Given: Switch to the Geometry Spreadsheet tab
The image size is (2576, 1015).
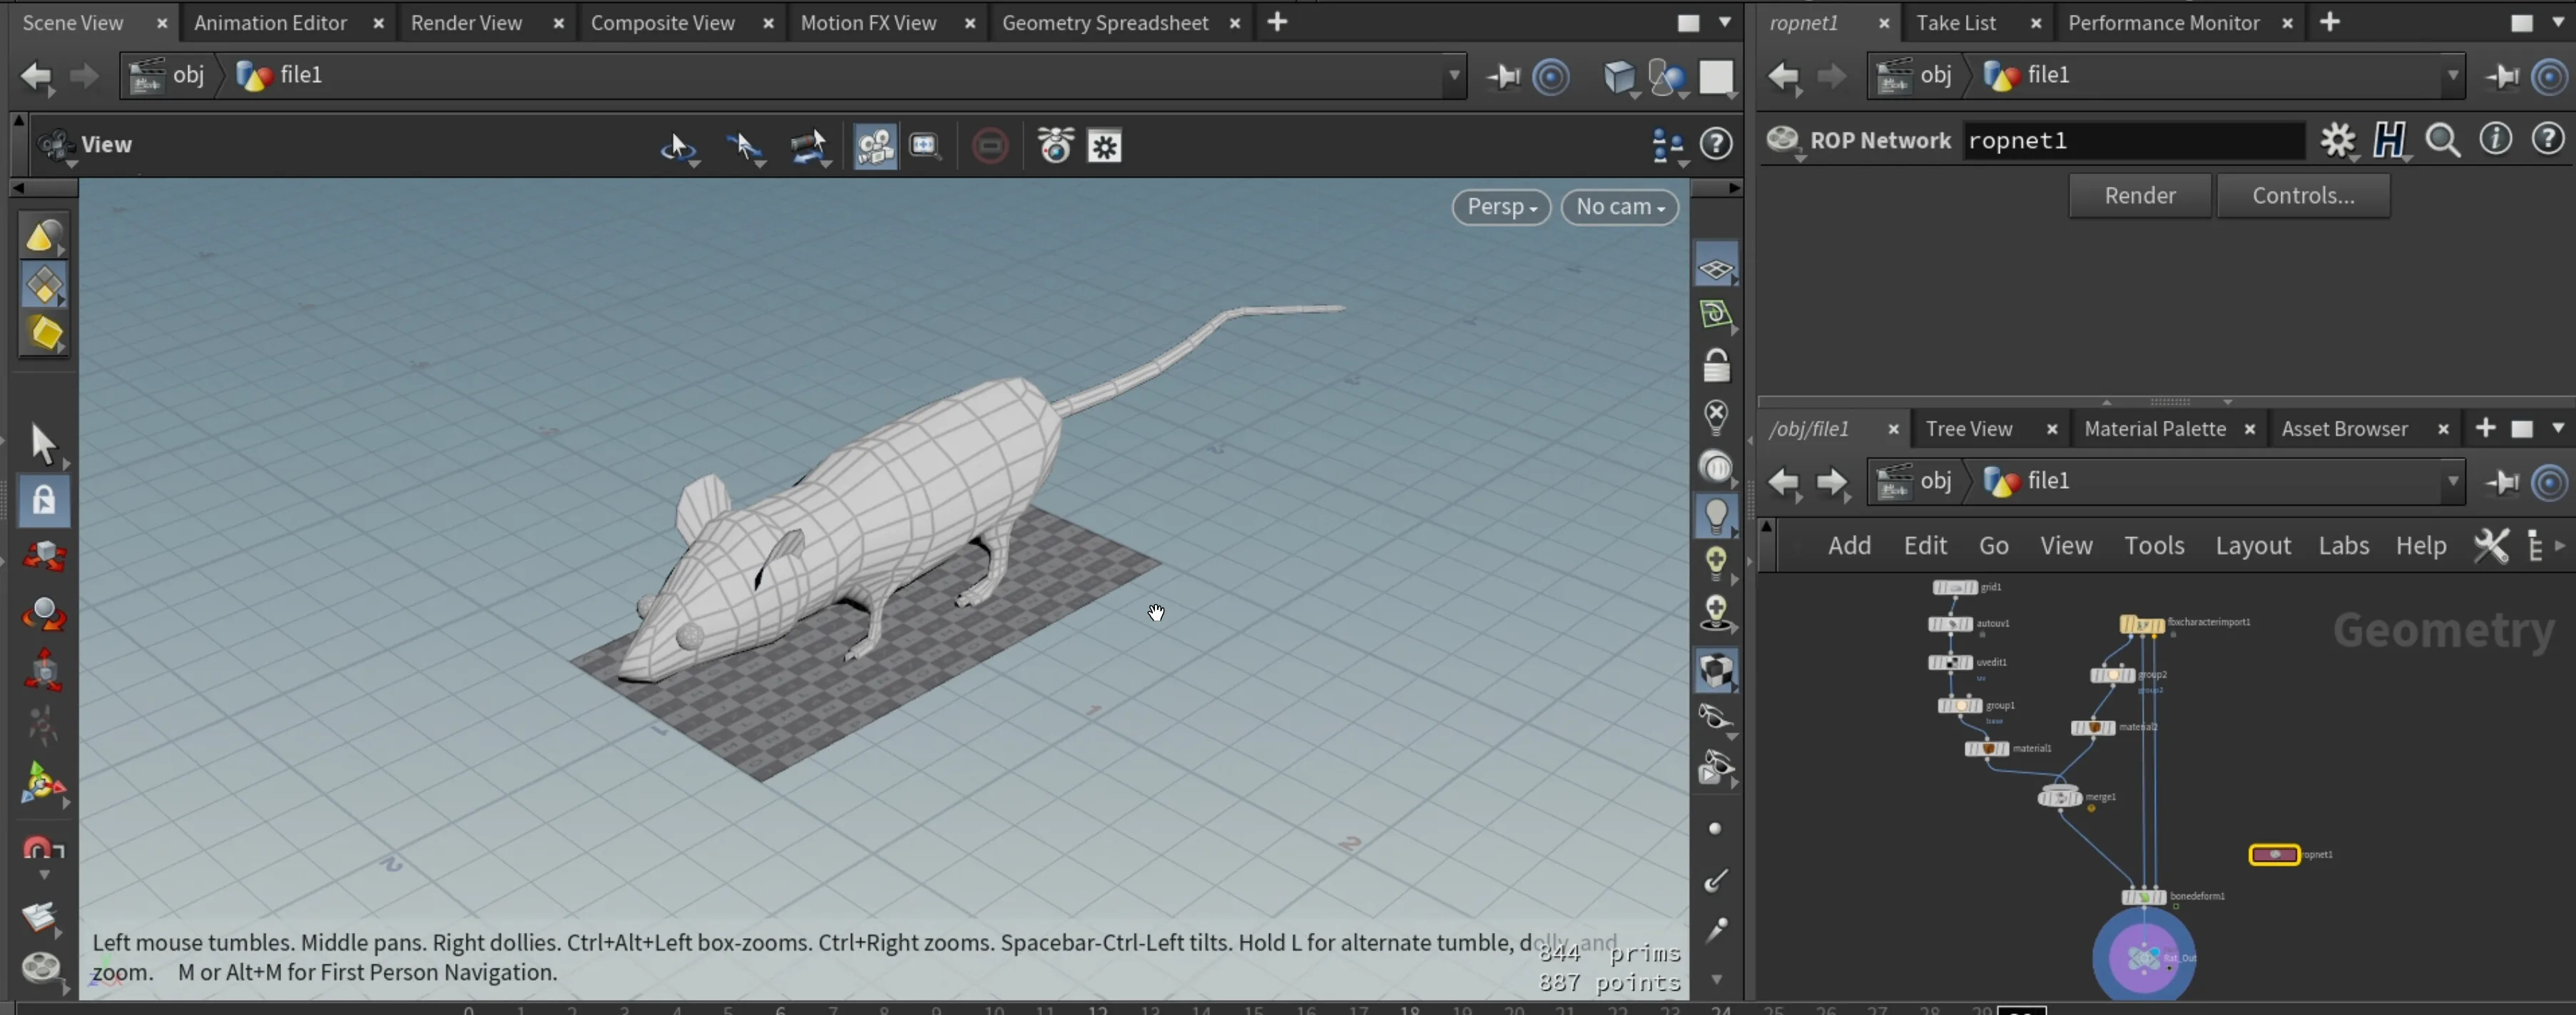Looking at the screenshot, I should click(1104, 22).
